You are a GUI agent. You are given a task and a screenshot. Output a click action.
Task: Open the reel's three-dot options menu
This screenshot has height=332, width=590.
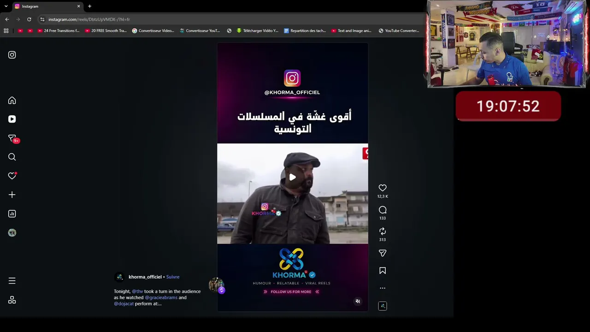383,288
